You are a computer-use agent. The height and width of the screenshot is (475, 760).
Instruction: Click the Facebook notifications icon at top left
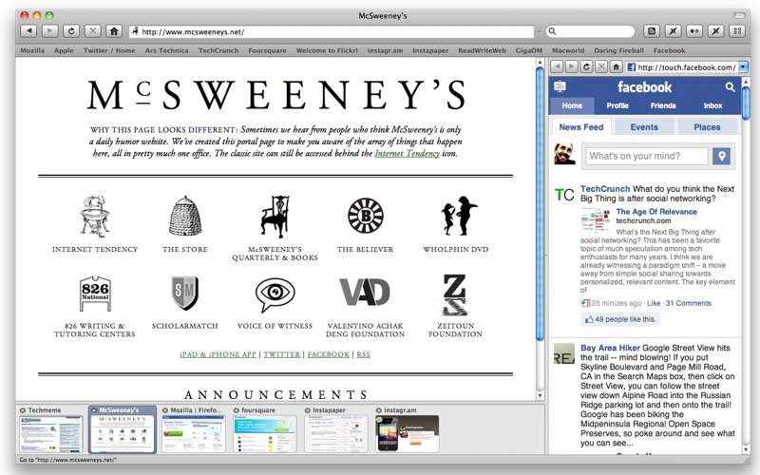[560, 86]
